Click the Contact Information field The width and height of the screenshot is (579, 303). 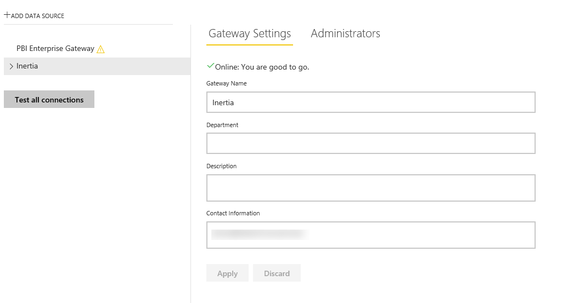tap(371, 235)
